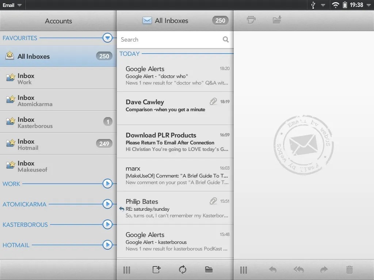Reply all to the message
Image resolution: width=374 pixels, height=280 pixels.
tap(298, 270)
